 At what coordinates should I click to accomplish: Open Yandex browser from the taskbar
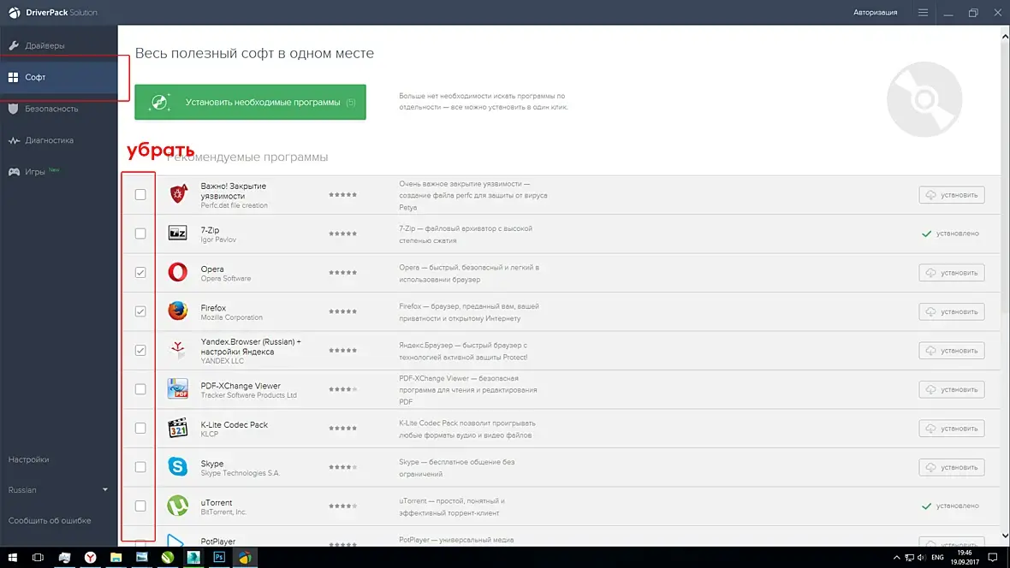click(90, 557)
